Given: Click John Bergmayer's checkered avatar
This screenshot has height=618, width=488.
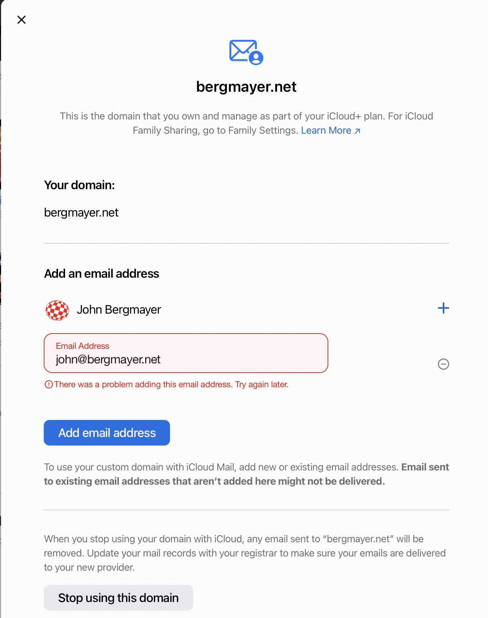Looking at the screenshot, I should click(57, 310).
